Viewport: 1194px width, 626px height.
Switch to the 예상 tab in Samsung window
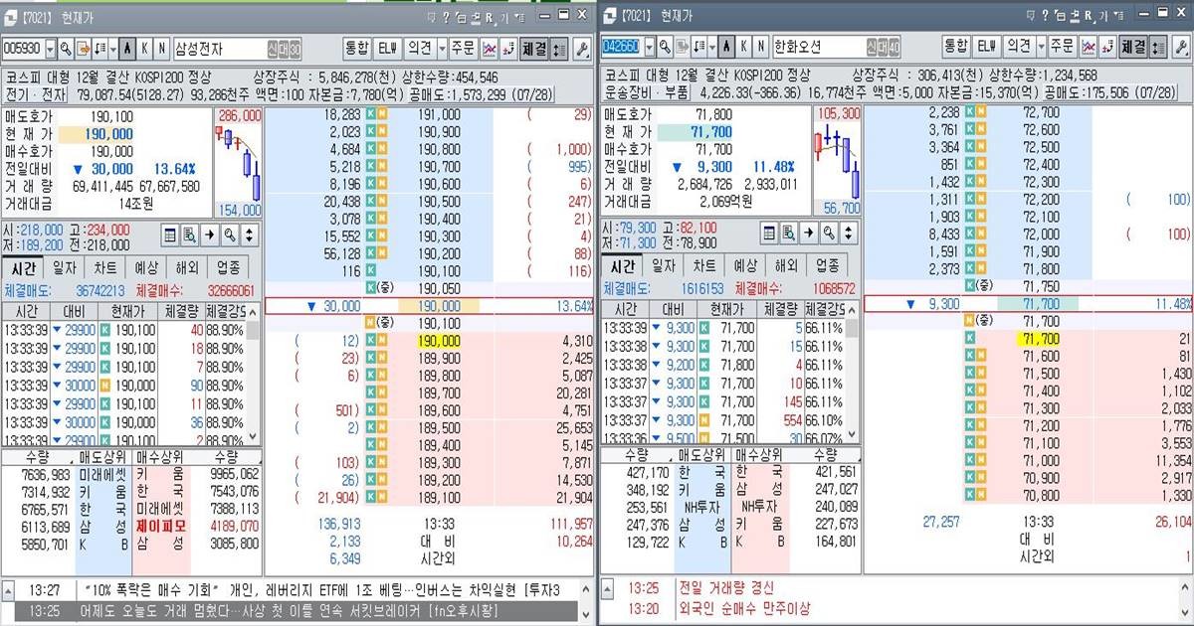coord(146,266)
